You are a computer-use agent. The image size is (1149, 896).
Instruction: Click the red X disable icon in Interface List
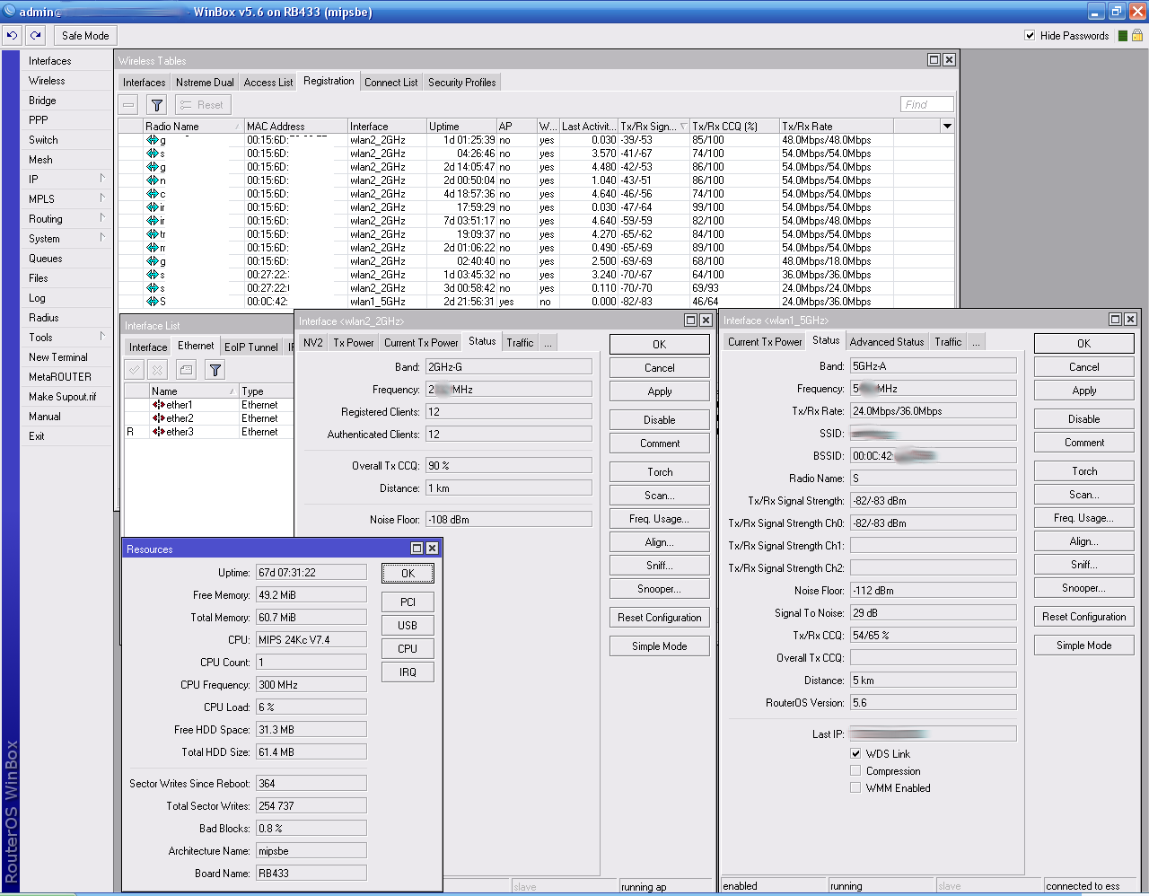tap(158, 370)
